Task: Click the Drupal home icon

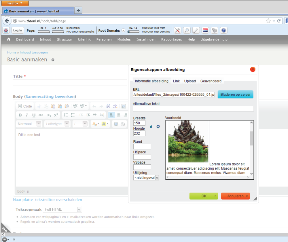Action: click(9, 39)
